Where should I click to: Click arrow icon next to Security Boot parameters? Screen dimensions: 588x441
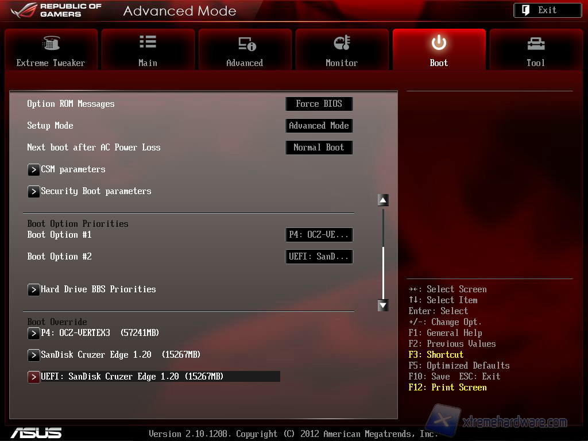click(34, 192)
